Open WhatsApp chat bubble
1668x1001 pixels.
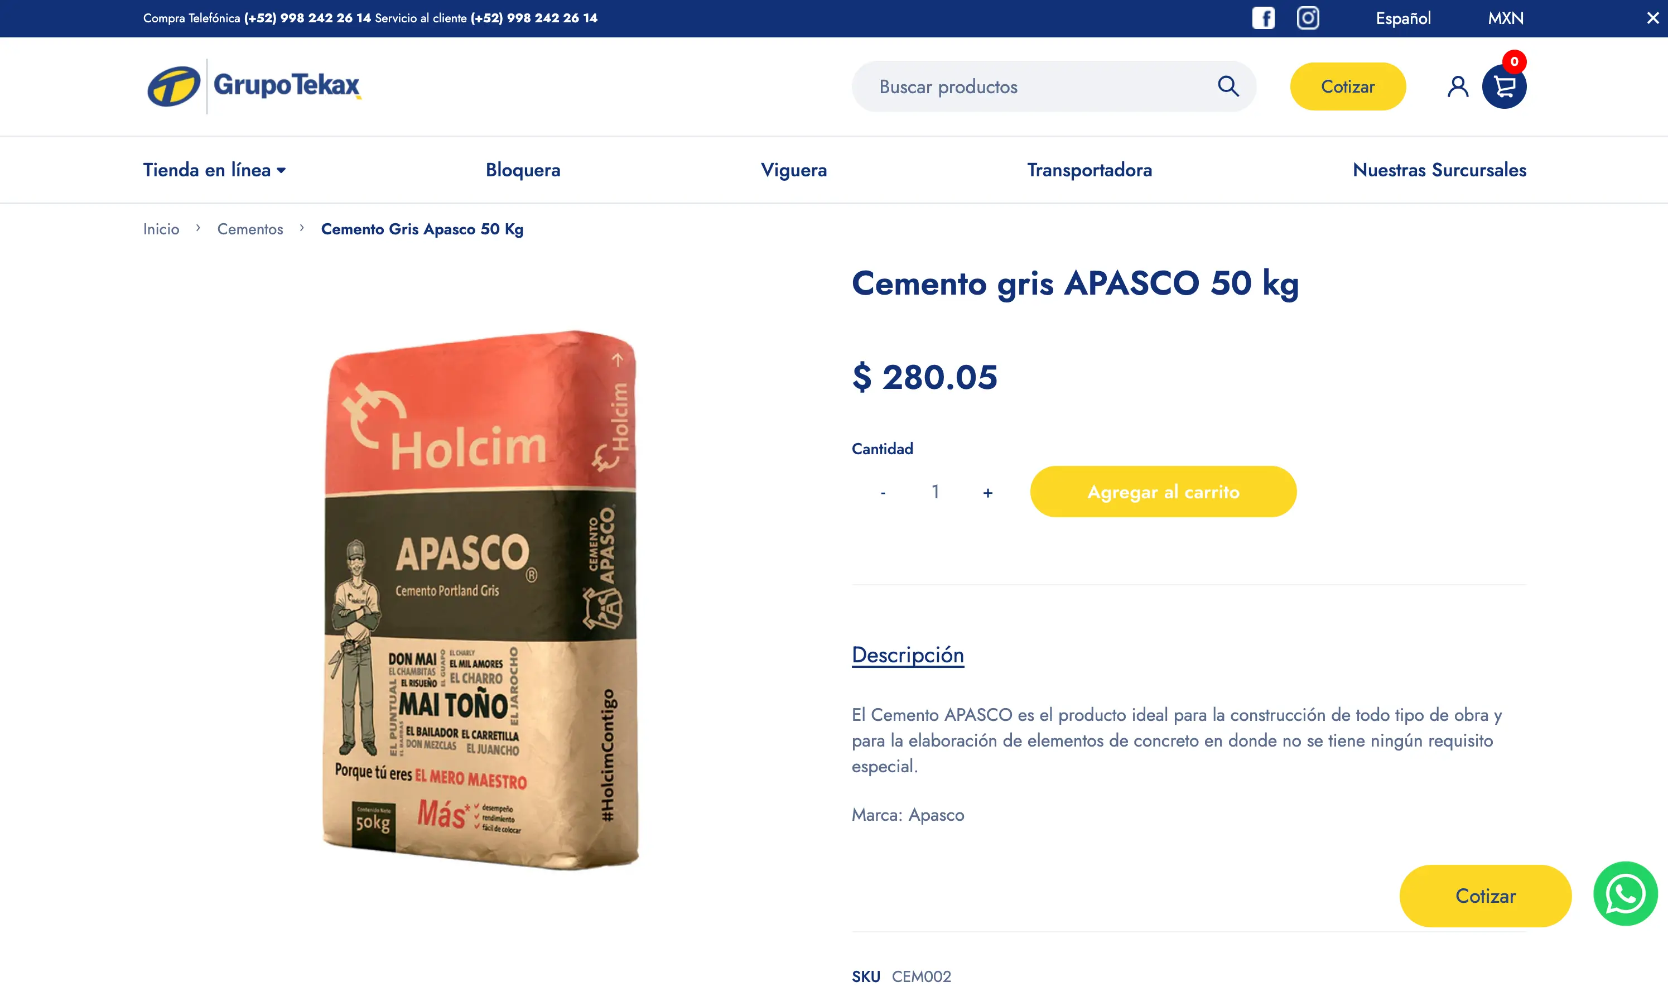[1625, 894]
